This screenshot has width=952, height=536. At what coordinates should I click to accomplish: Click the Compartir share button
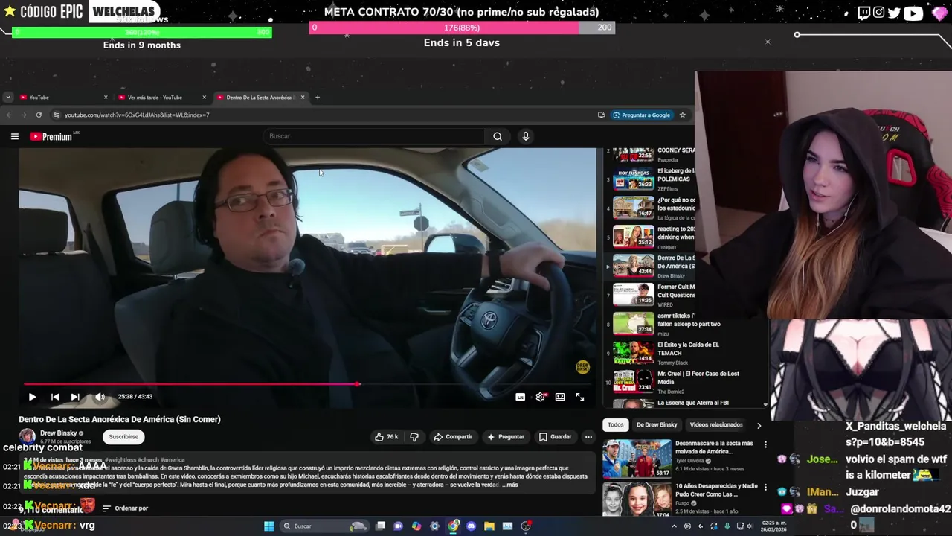453,437
